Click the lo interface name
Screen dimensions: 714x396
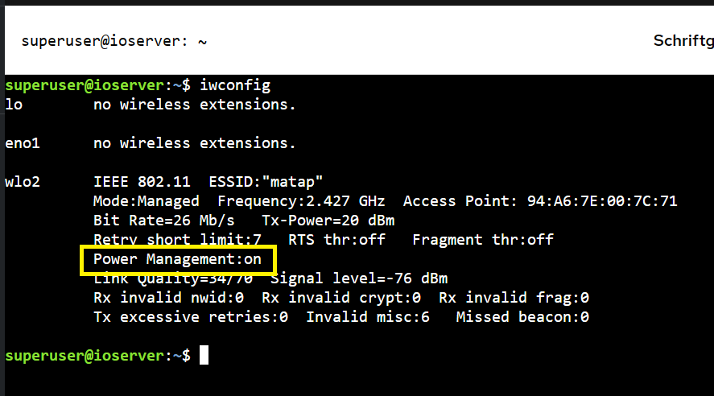click(x=13, y=105)
